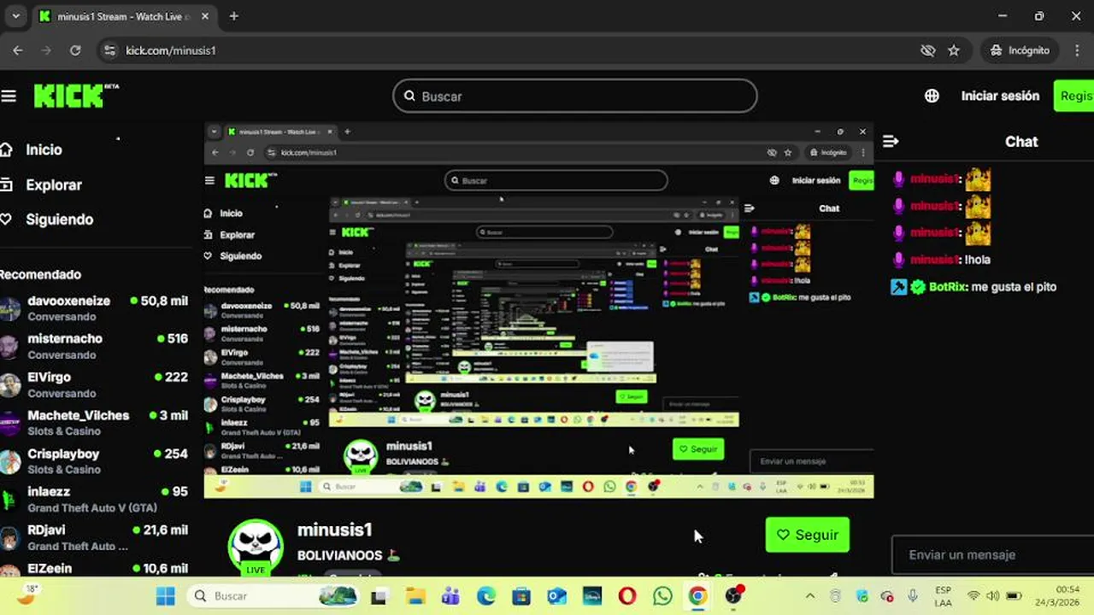This screenshot has height=615, width=1094.
Task: Go to Inicio in sidebar
Action: (x=44, y=149)
